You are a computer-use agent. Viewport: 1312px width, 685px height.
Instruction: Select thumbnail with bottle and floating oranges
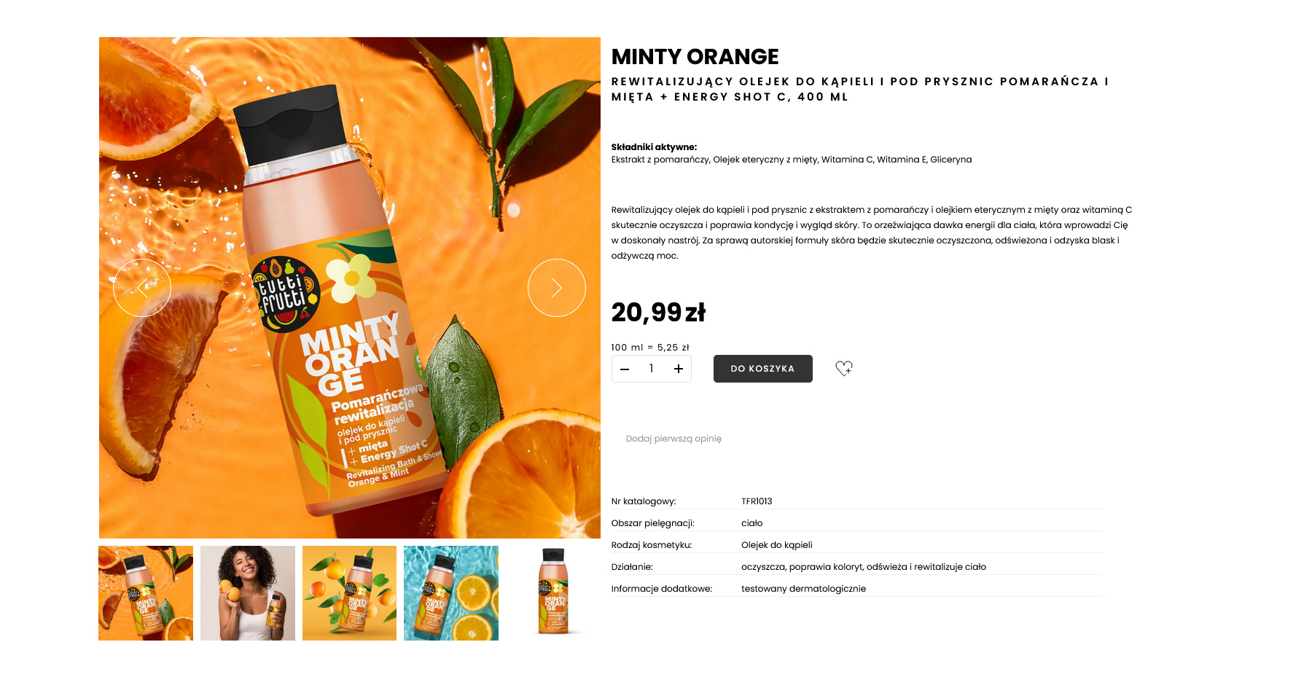(349, 593)
